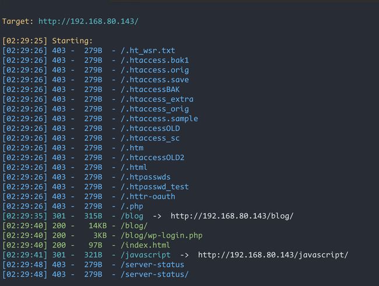Click the /.htaccess.bak1 entry

tap(155, 60)
